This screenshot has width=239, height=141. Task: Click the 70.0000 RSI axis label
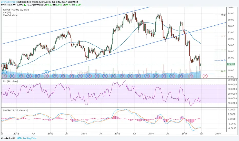[232, 84]
